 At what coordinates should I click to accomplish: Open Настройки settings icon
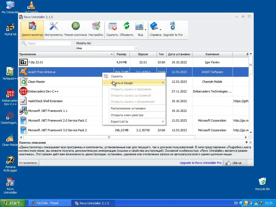click(96, 29)
